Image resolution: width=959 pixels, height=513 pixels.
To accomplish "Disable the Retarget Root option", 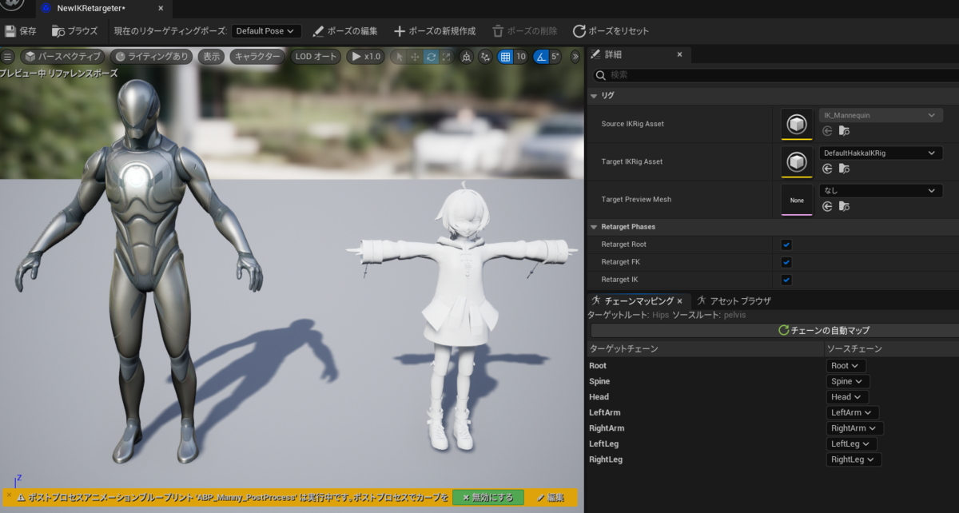I will (x=786, y=245).
